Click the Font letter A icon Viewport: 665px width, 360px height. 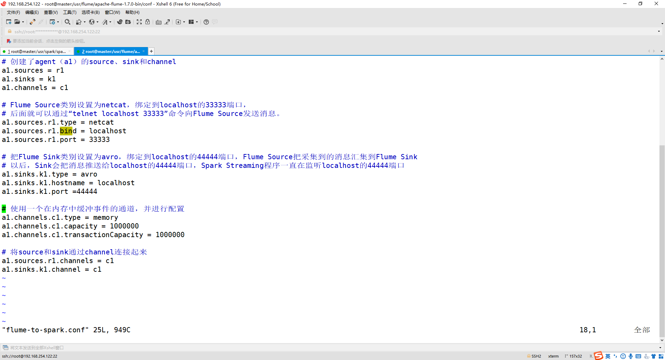pos(105,22)
